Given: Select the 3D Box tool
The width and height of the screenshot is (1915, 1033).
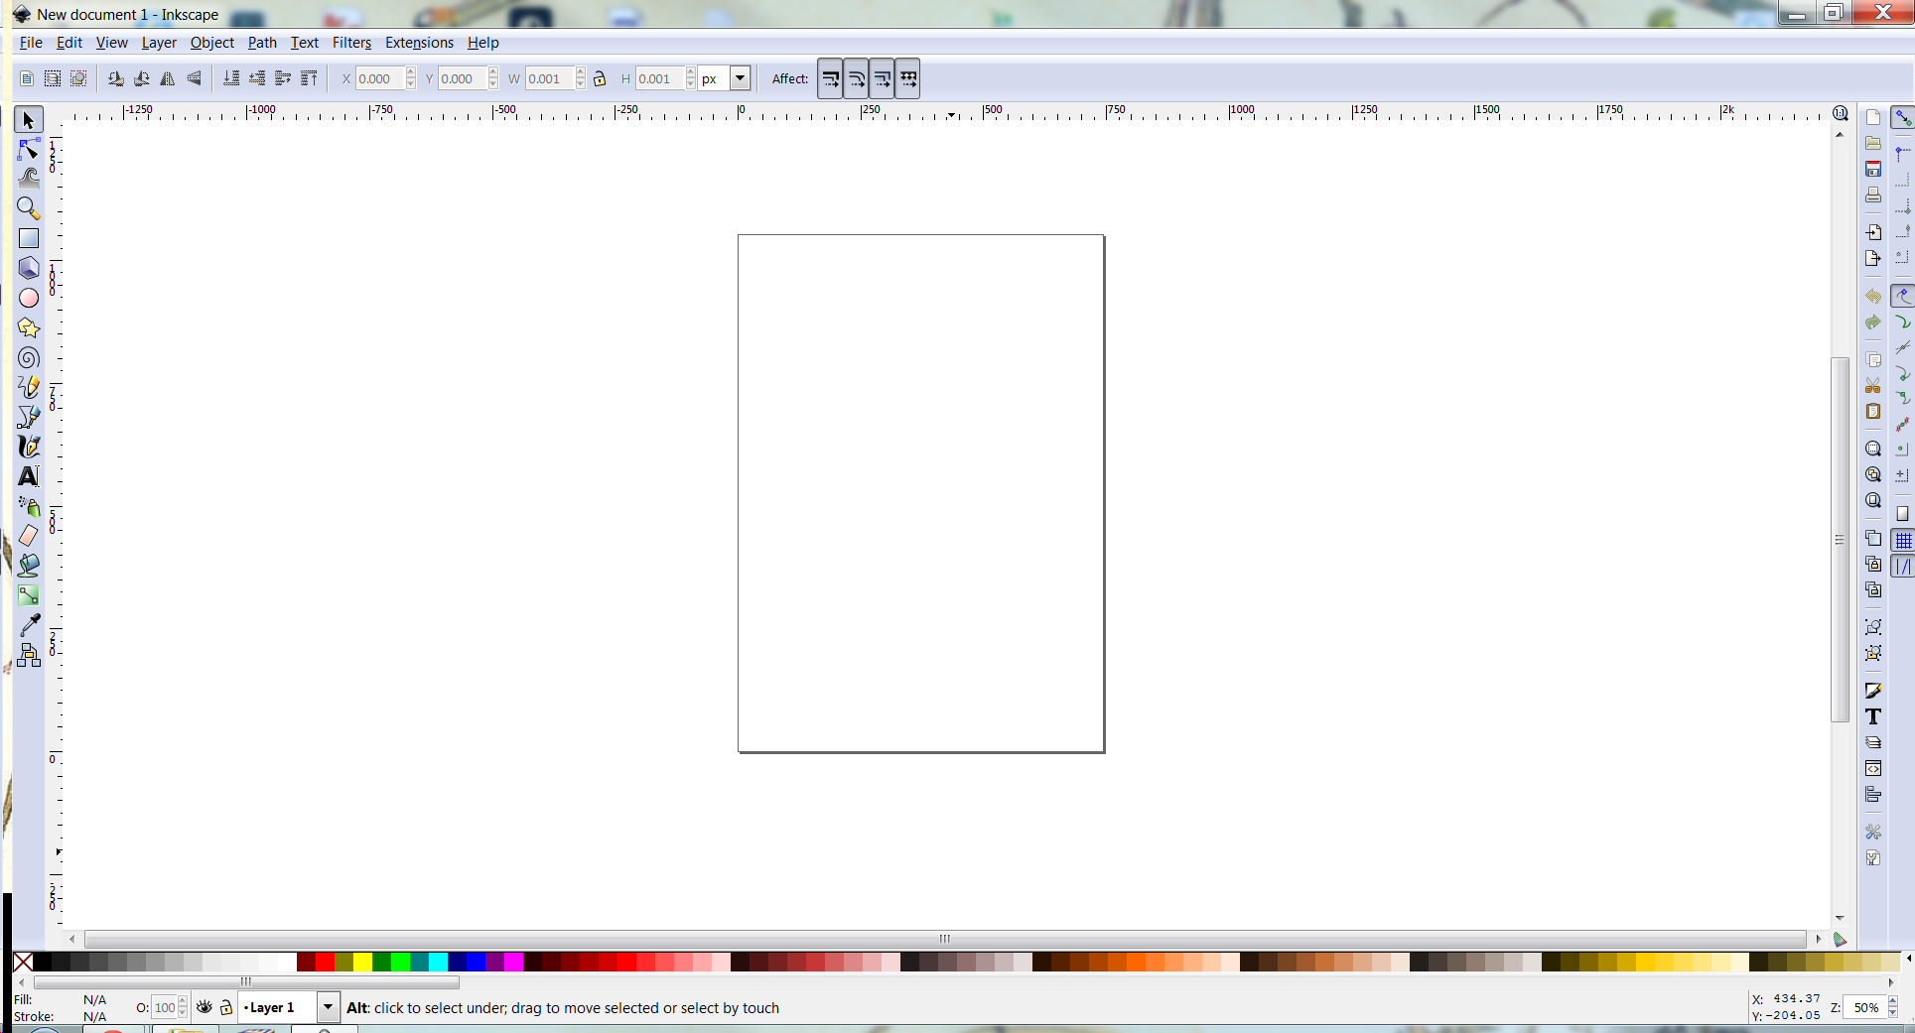Looking at the screenshot, I should tap(29, 268).
